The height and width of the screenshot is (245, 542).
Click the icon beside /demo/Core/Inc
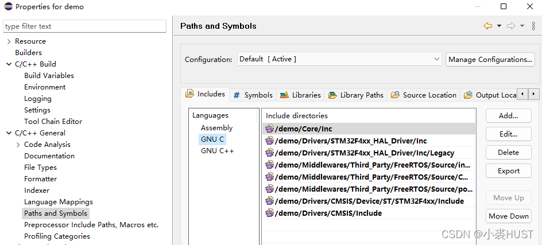[x=270, y=129]
